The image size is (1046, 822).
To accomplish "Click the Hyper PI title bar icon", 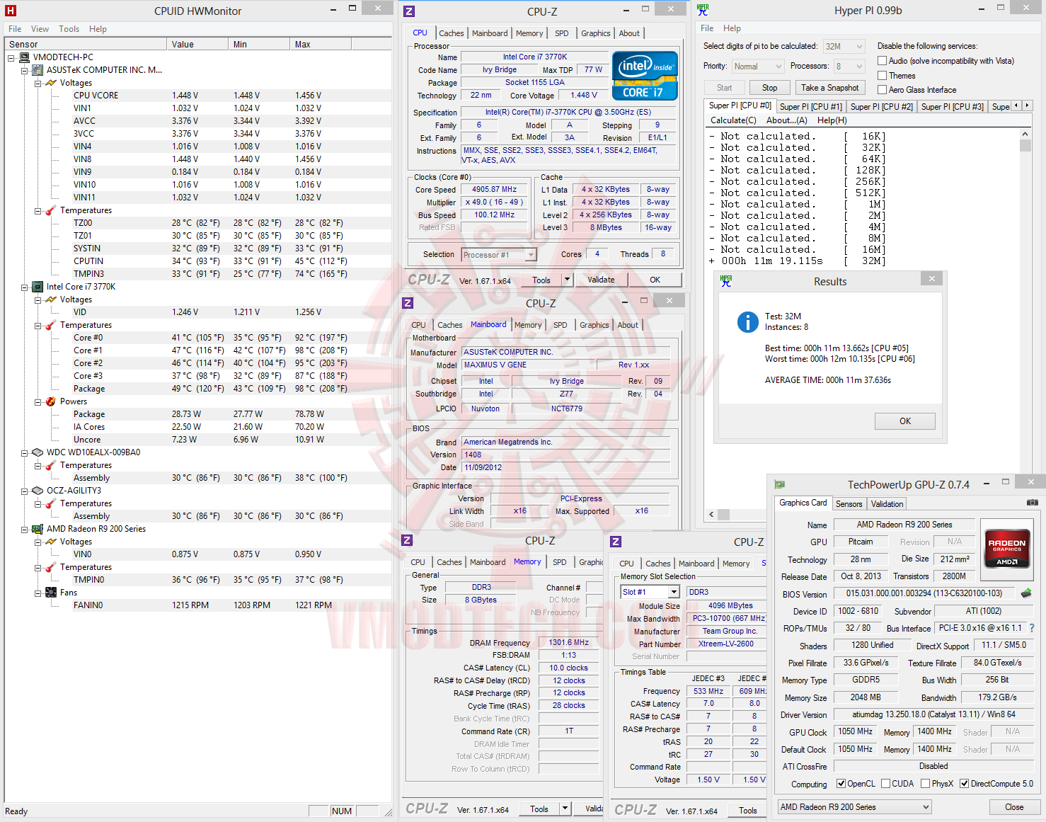I will (703, 10).
